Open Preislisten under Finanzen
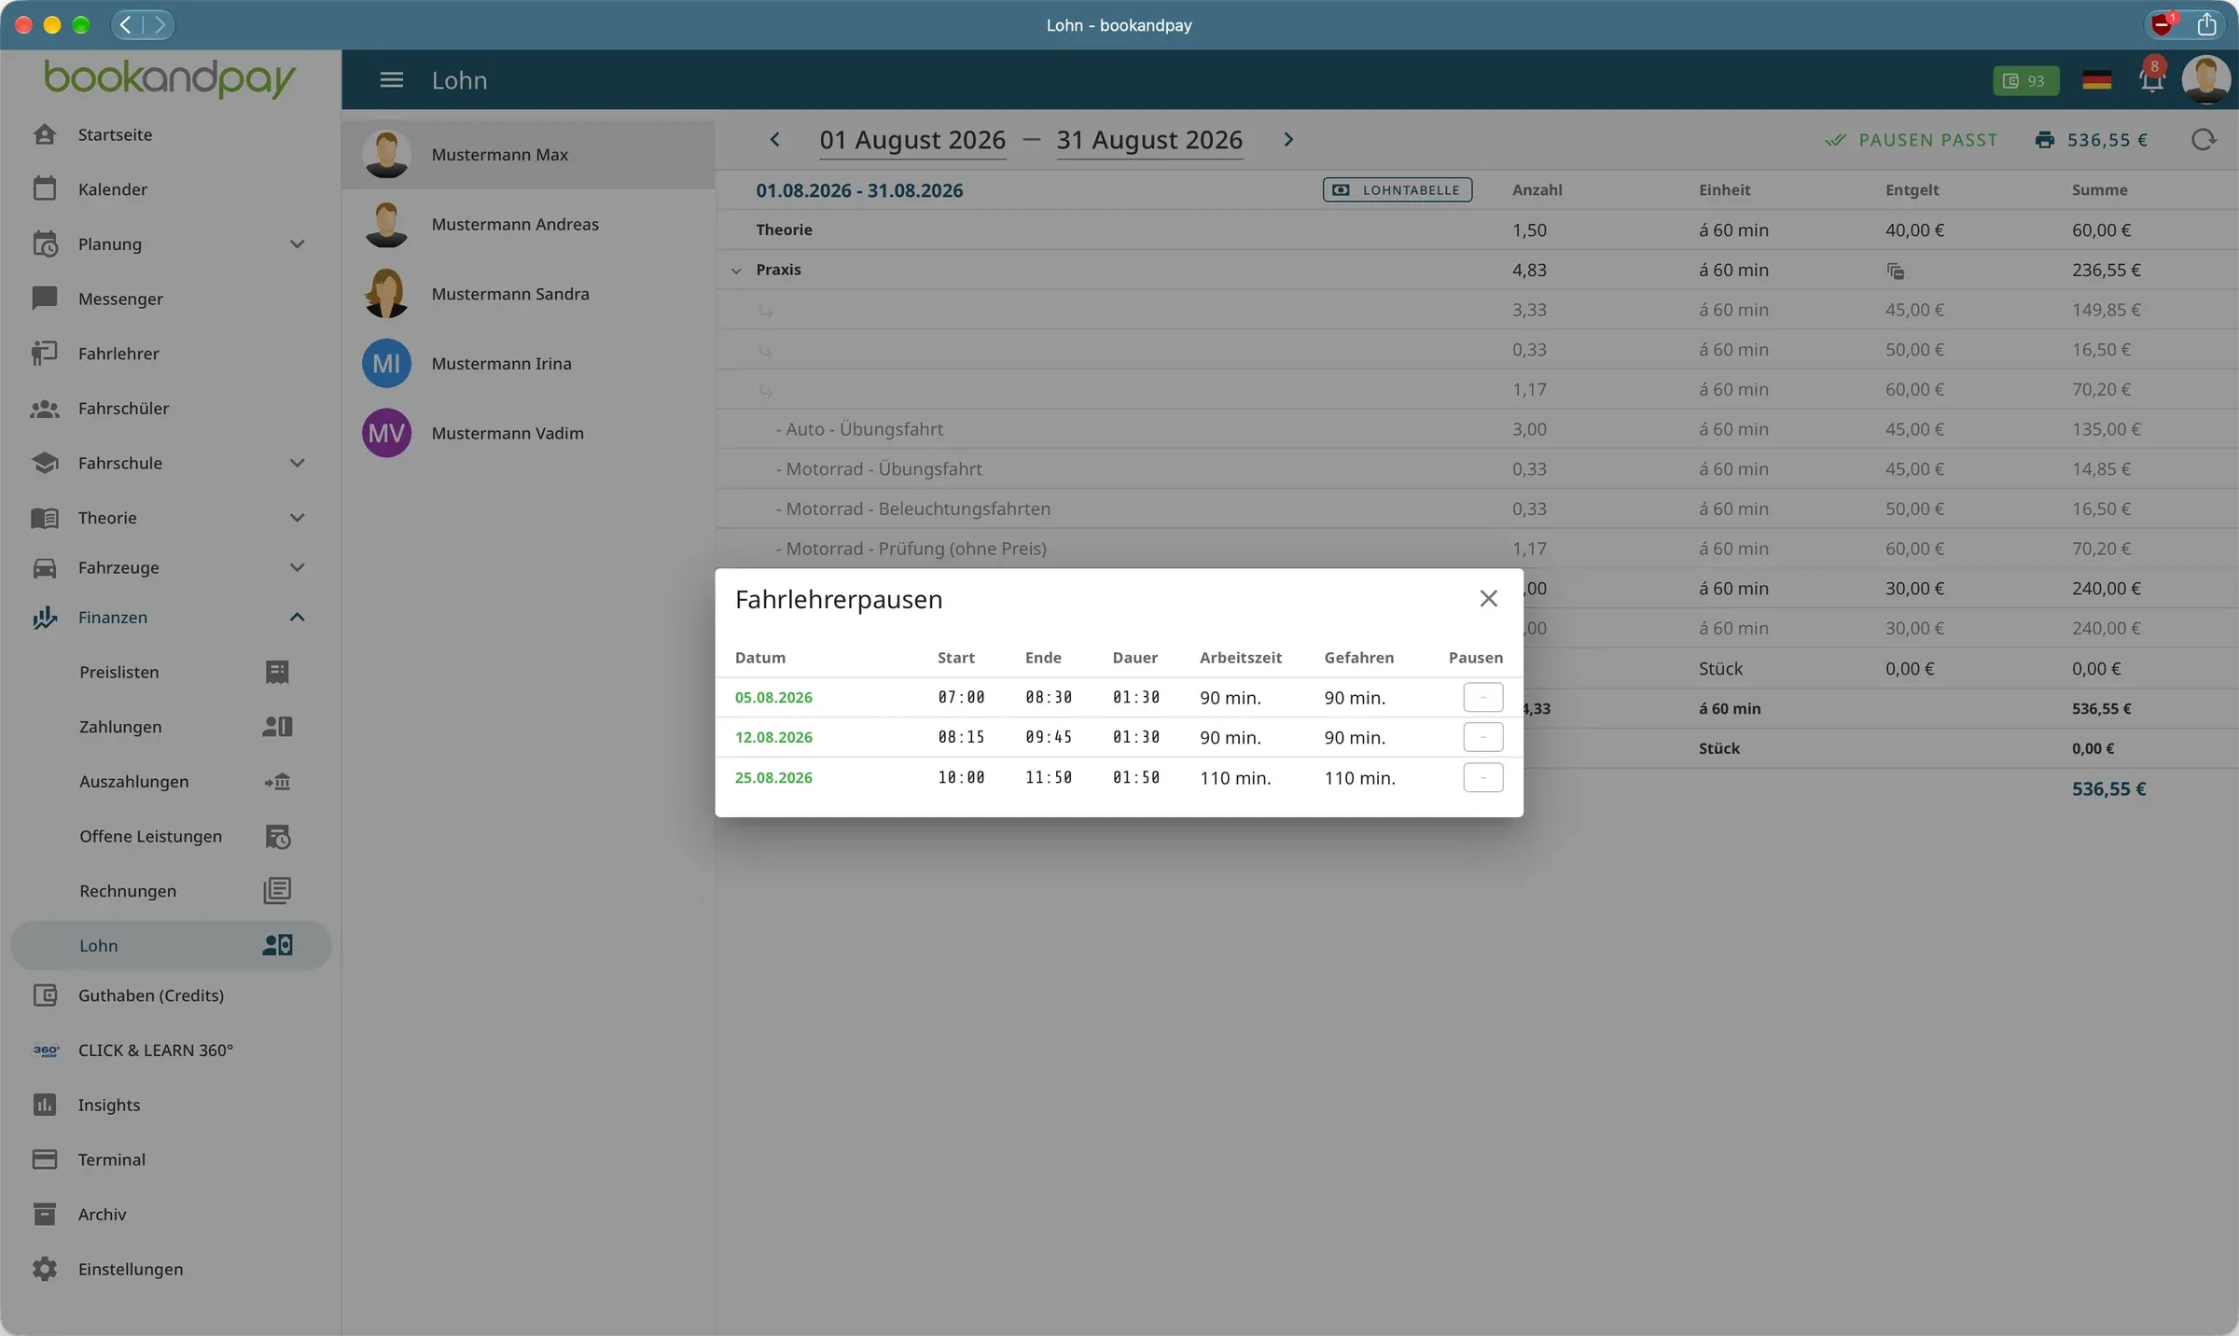The height and width of the screenshot is (1336, 2239). coord(170,672)
